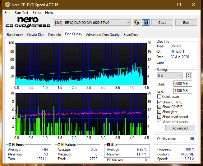The width and height of the screenshot is (203, 166).
Task: Open the Extra menu
Action: [37, 13]
